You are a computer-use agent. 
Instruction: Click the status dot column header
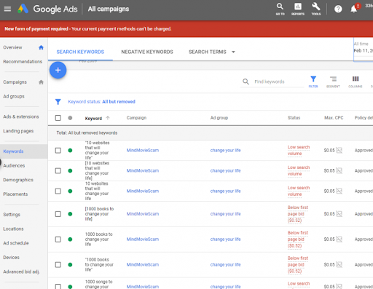pos(70,118)
